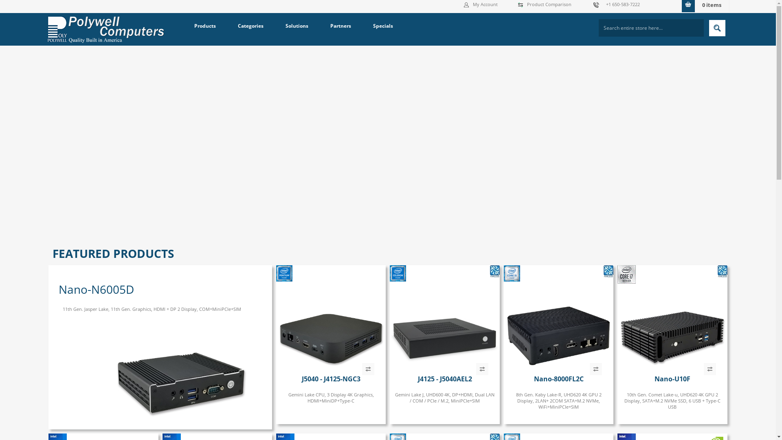Open the J4125 - J5040AEL2 product link
The height and width of the screenshot is (440, 782).
(x=445, y=379)
